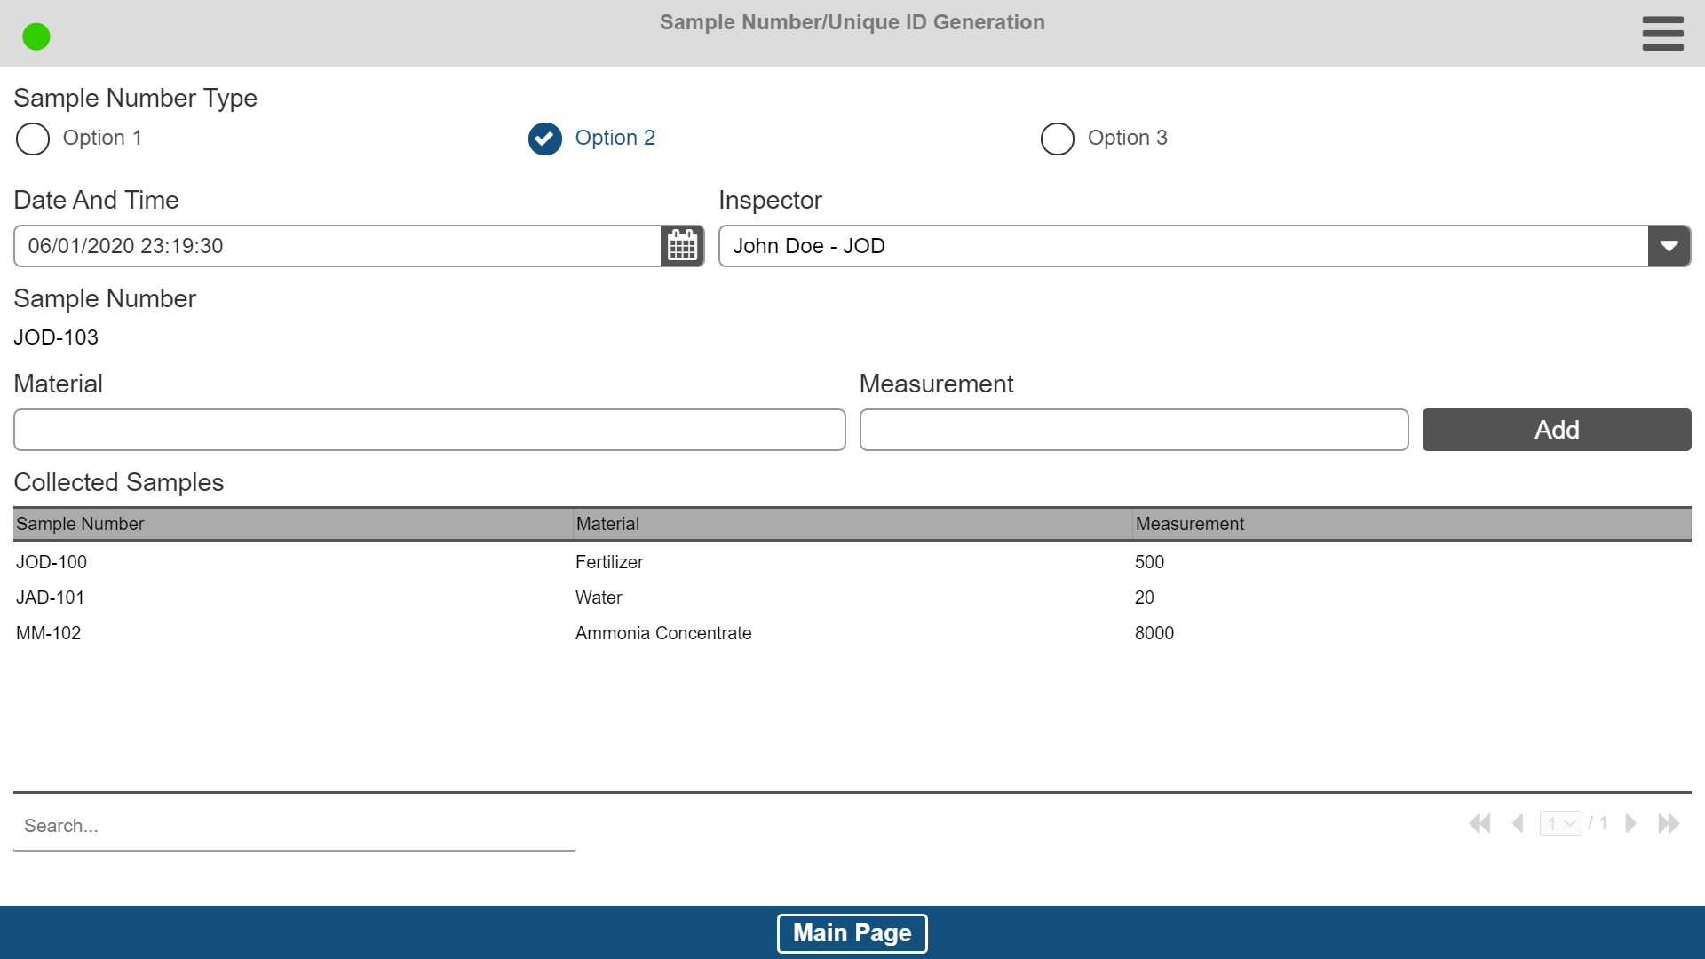
Task: Expand the Inspector dropdown arrow
Action: click(x=1669, y=246)
